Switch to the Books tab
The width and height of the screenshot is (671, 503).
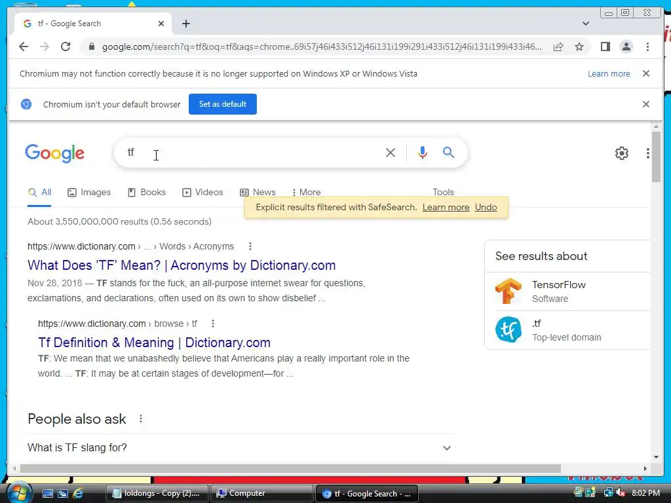[146, 193]
